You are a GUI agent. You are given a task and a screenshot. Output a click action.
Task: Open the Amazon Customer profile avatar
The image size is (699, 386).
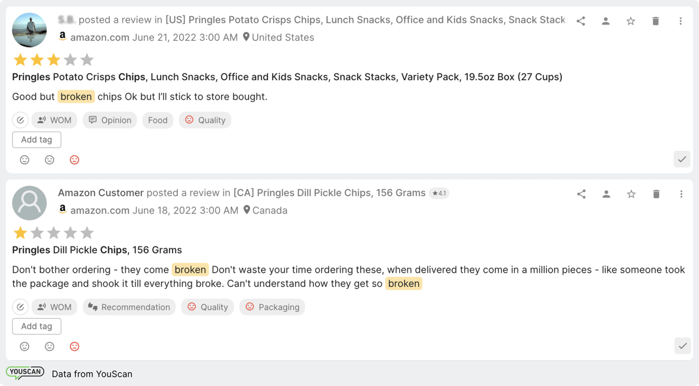click(x=29, y=202)
